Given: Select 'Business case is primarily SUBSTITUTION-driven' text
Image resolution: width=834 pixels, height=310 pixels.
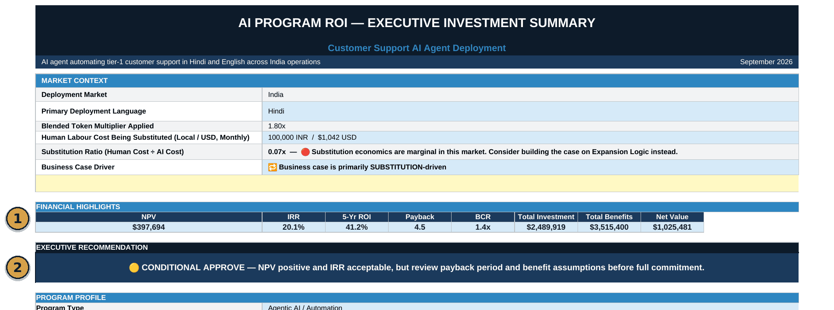Looking at the screenshot, I should click(x=362, y=167).
